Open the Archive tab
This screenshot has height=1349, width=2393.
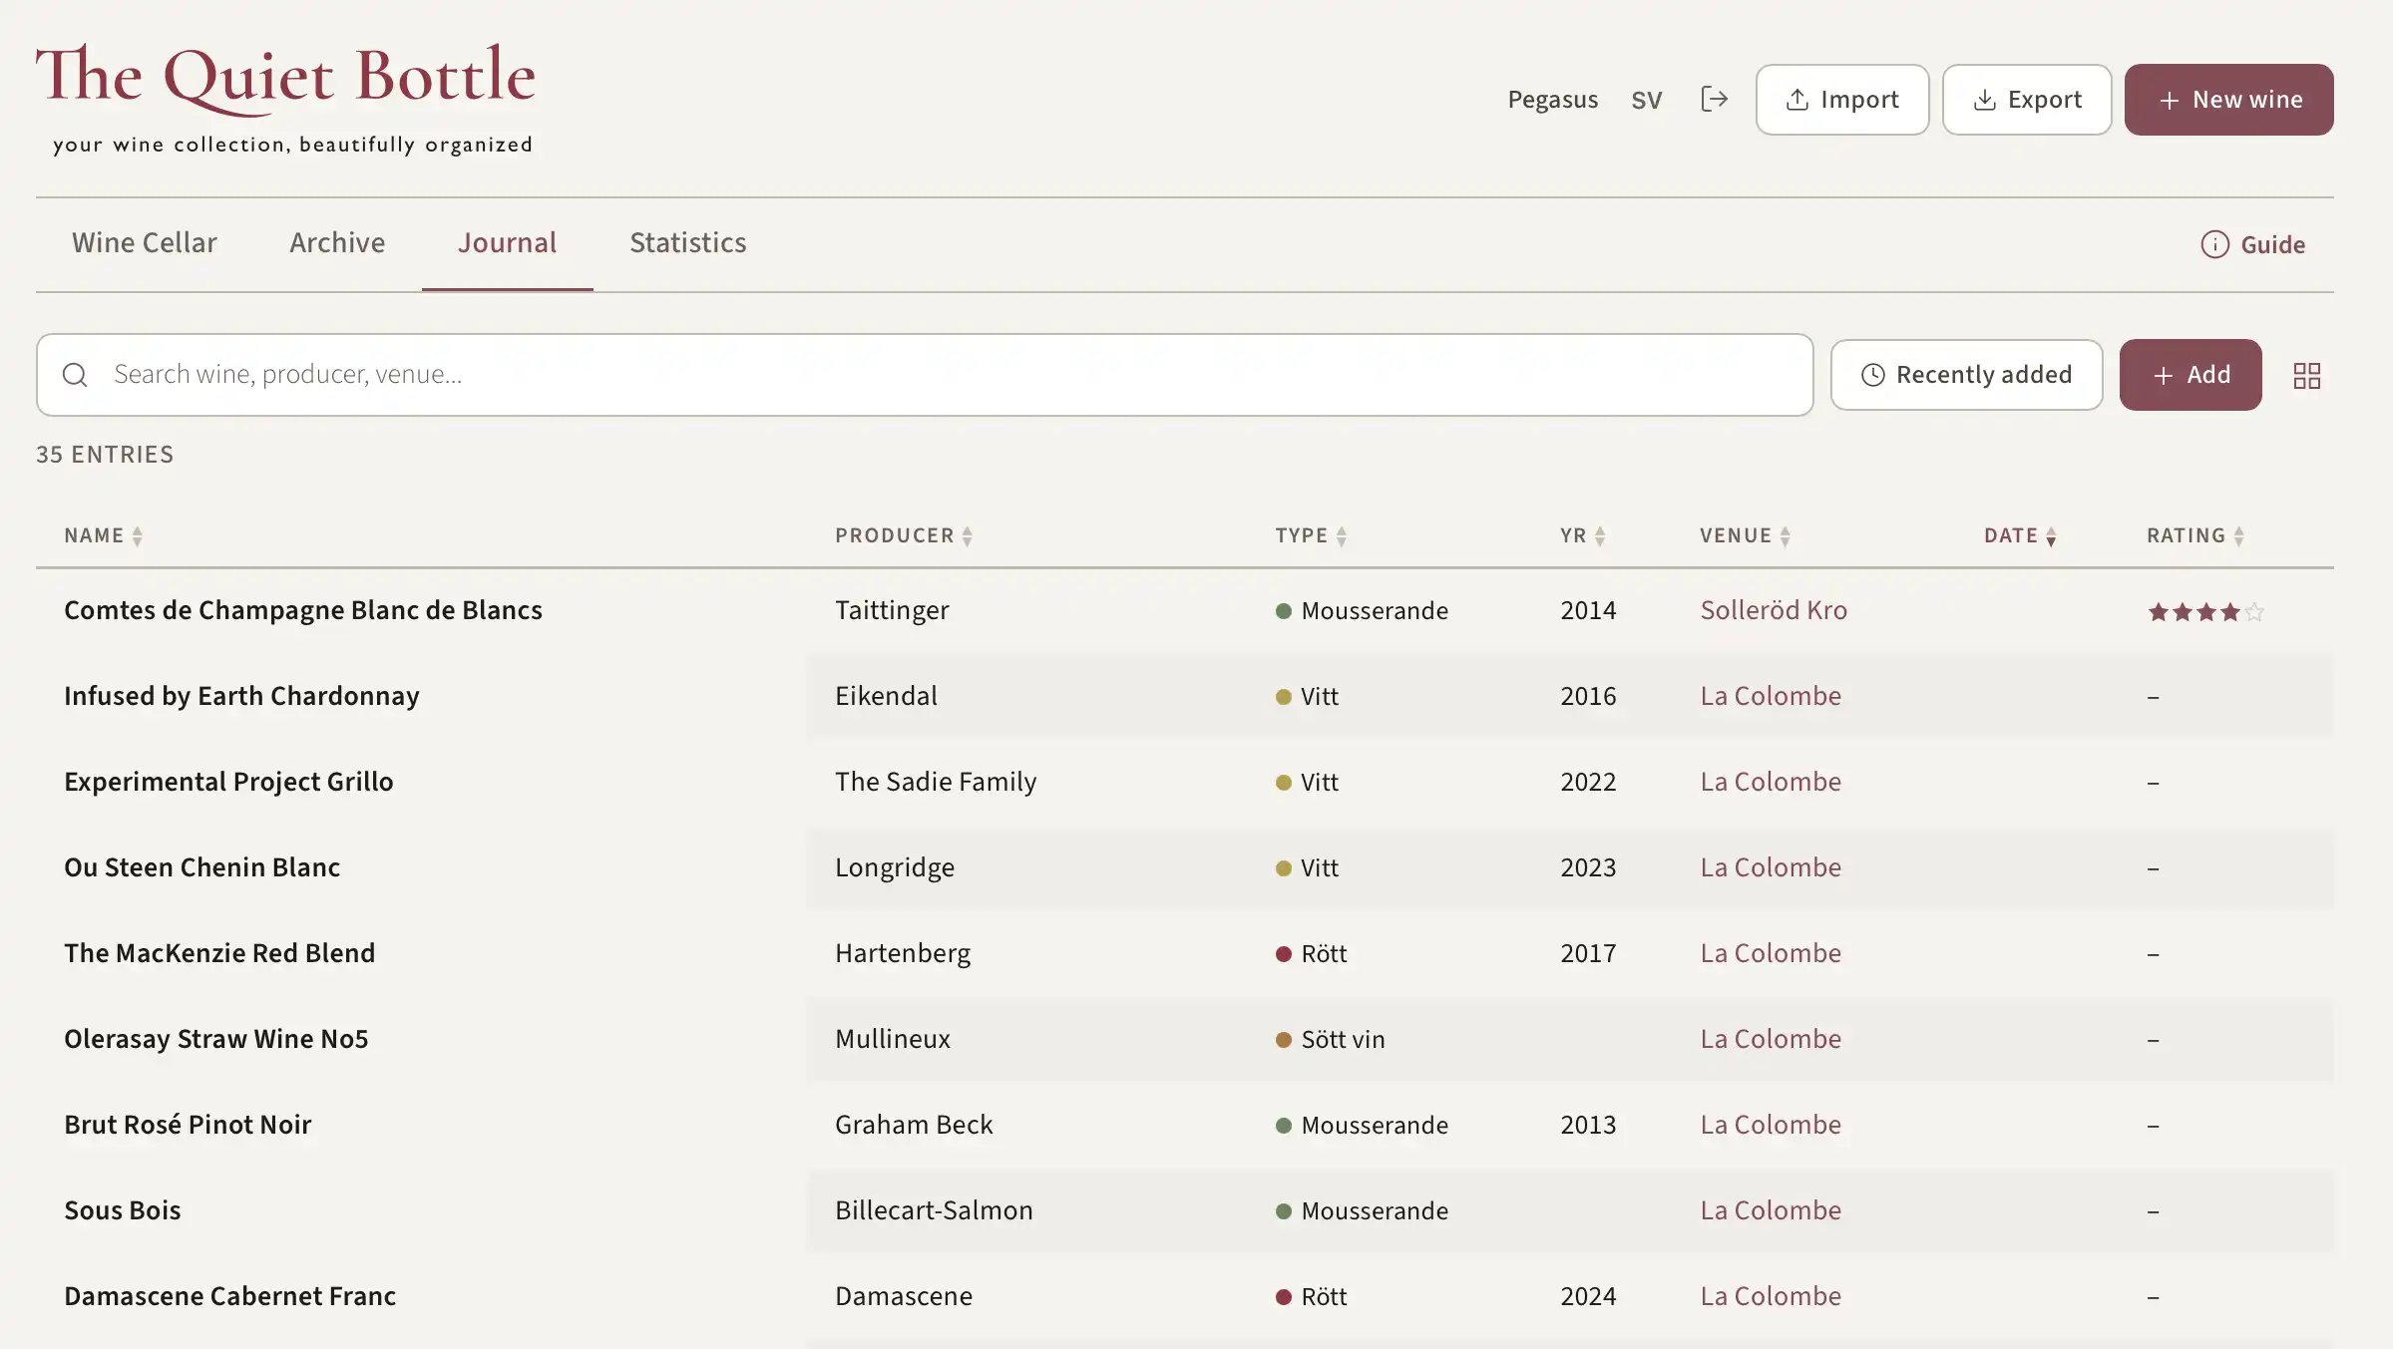337,242
